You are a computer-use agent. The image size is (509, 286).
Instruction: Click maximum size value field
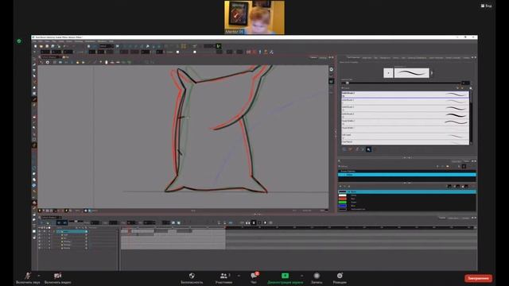pos(465,83)
